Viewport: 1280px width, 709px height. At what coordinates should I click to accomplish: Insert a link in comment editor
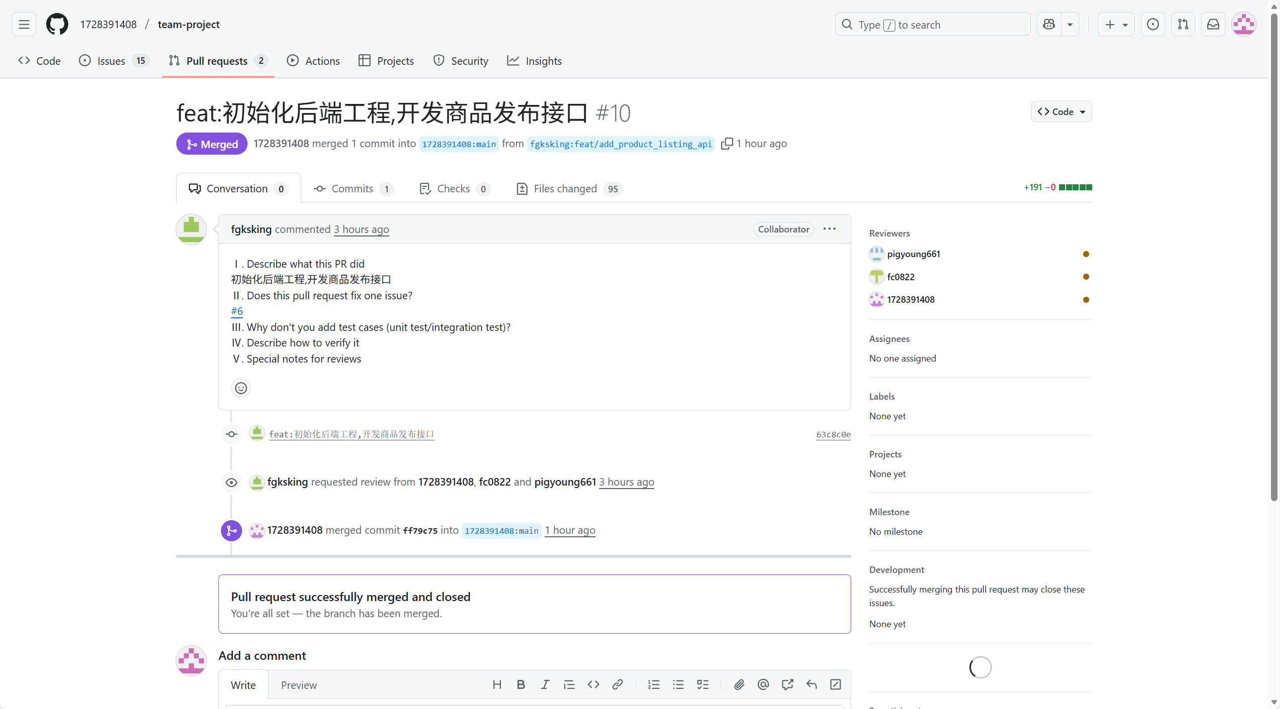click(x=617, y=684)
